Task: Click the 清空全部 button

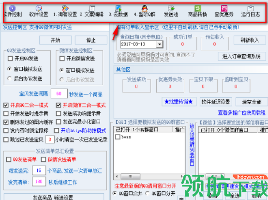Action: coord(252,102)
